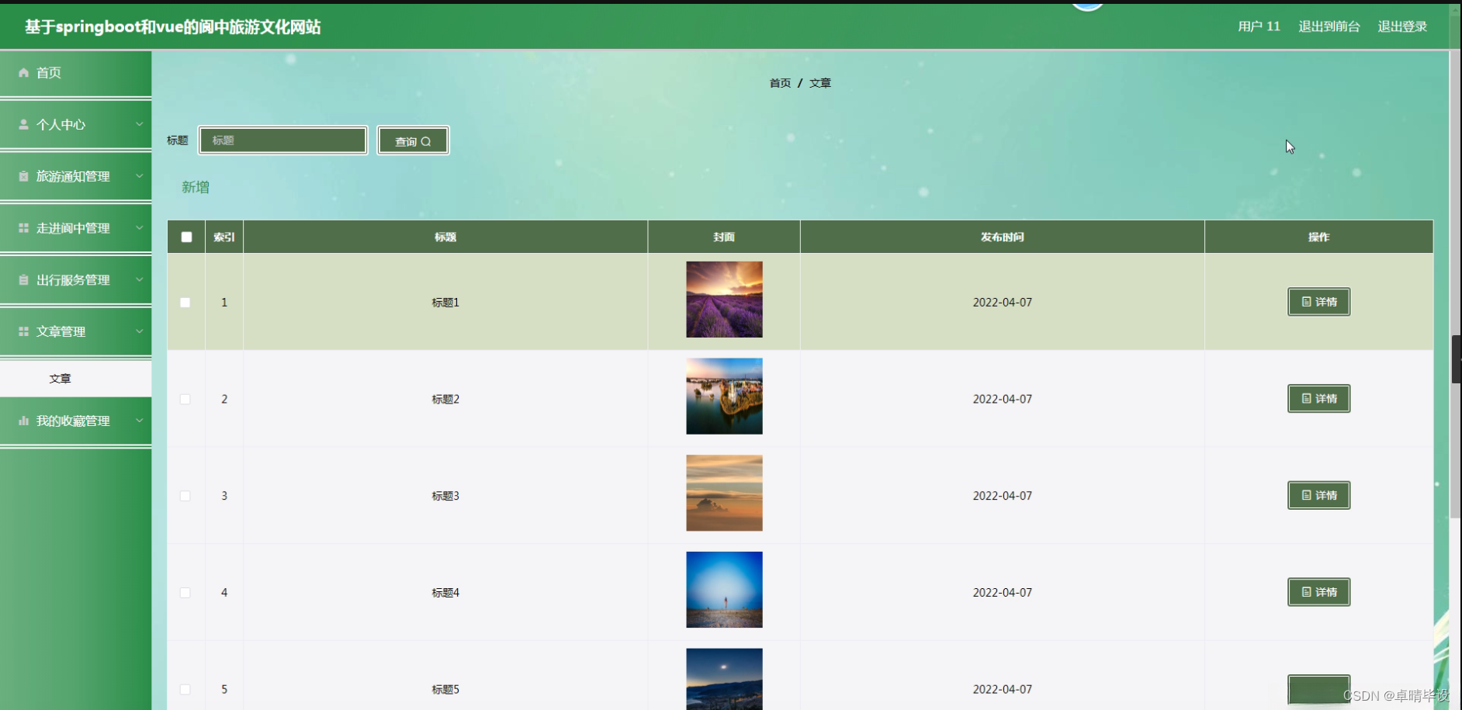Check the select-all checkbox in table header
This screenshot has width=1462, height=710.
(185, 237)
